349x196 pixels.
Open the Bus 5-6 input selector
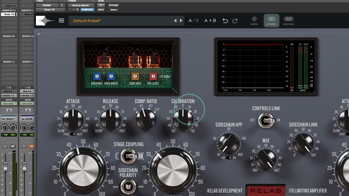[27, 91]
